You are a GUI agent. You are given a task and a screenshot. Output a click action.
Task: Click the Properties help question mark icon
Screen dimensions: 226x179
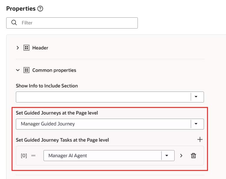(x=40, y=9)
